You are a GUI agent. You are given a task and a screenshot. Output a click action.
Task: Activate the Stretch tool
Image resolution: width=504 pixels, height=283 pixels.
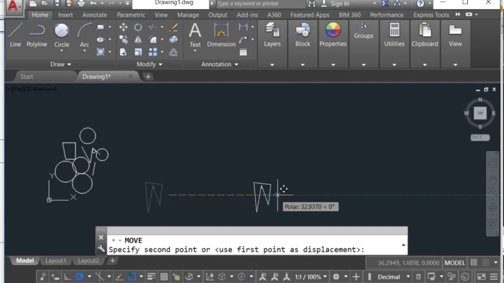pos(123,52)
